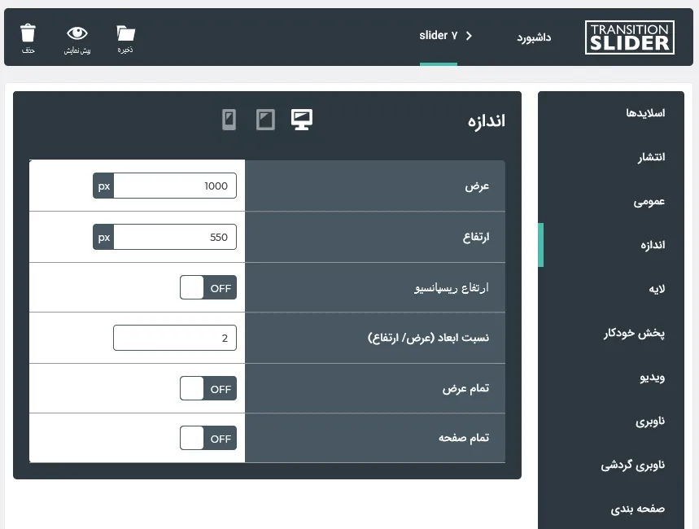This screenshot has width=699, height=529.
Task: Open the eye preview icon (پیش نمایش)
Action: click(x=77, y=33)
